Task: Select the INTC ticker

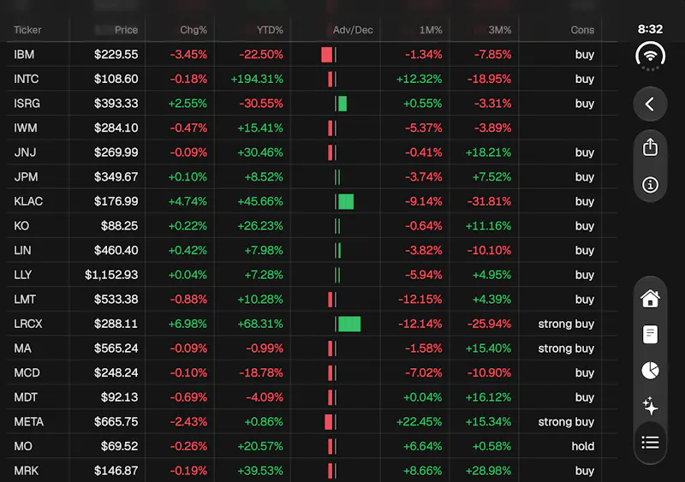Action: pos(27,79)
